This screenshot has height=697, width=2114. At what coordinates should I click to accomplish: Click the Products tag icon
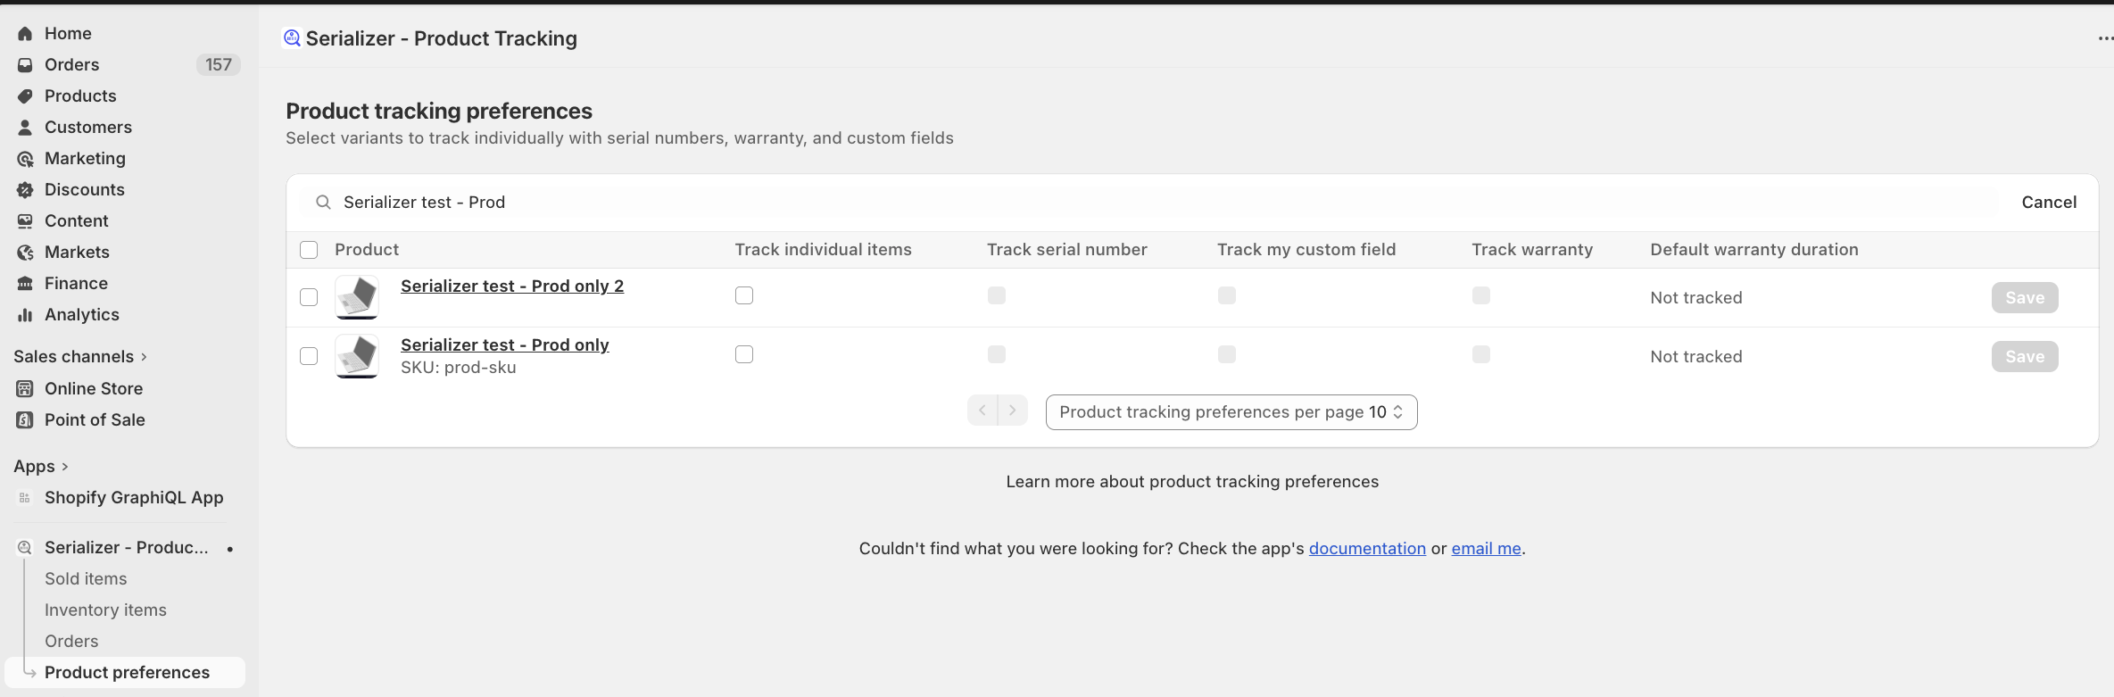[25, 96]
